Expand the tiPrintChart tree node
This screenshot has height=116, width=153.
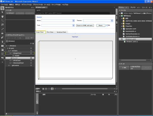point(10,61)
